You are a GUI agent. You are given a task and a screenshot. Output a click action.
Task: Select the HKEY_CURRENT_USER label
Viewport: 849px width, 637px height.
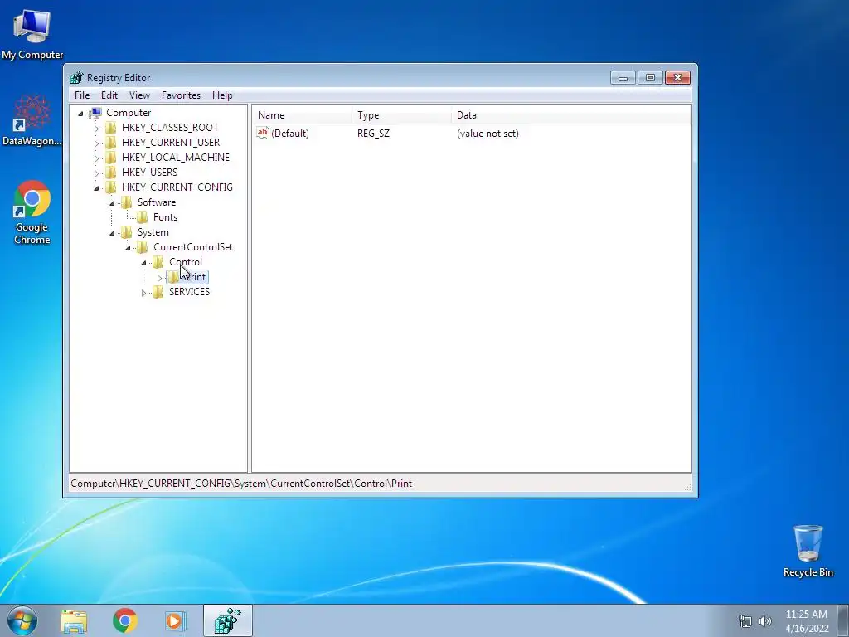pos(171,143)
